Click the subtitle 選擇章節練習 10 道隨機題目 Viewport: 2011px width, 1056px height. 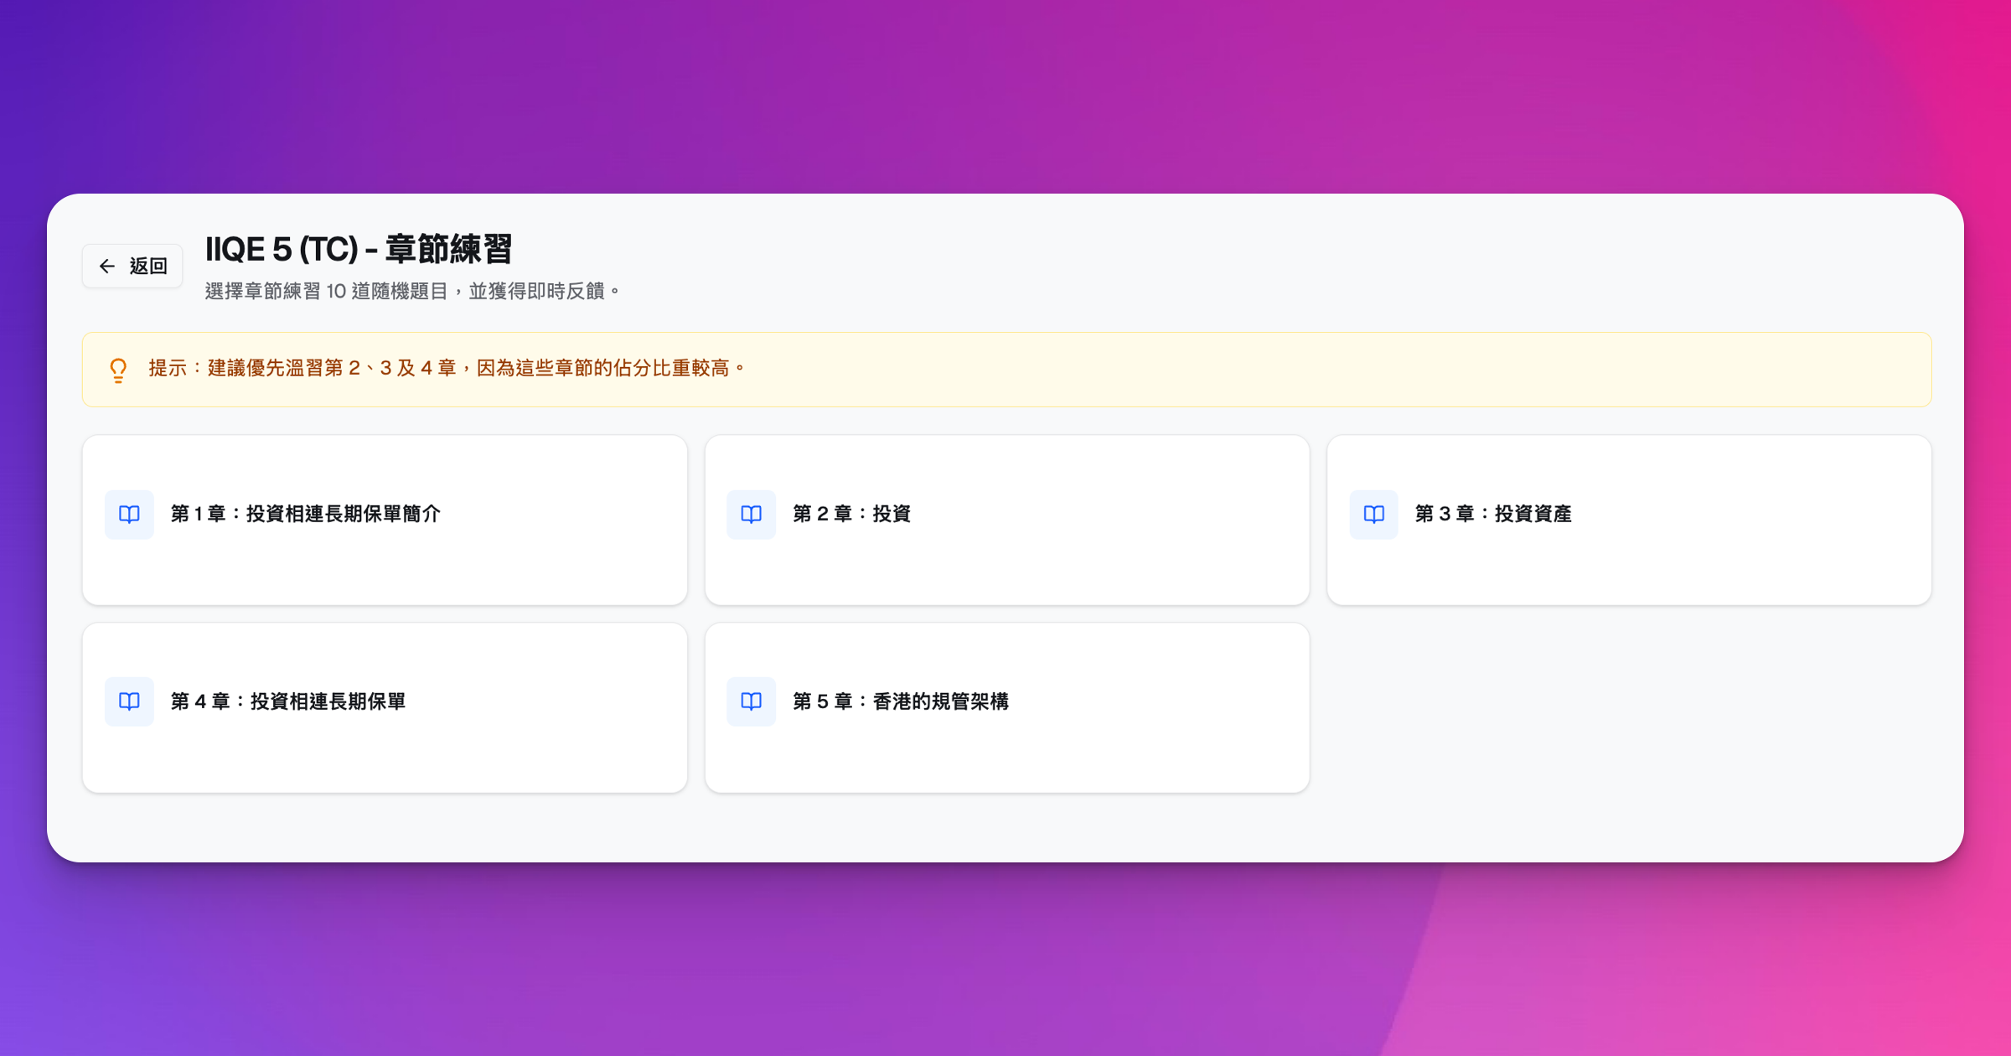[x=326, y=291]
